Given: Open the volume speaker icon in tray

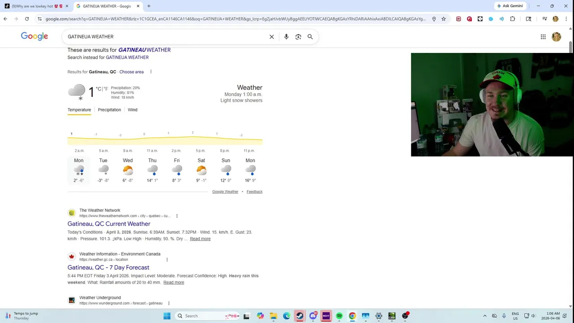Looking at the screenshot, I should coord(534,316).
